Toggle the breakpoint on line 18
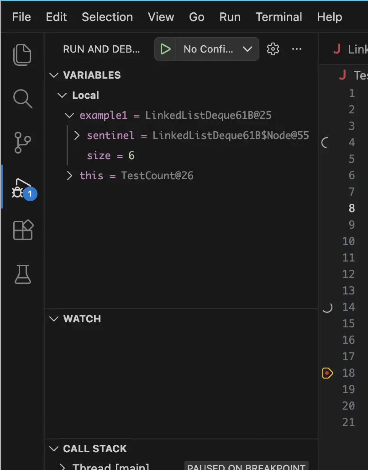Screen dimensions: 368x470 327,373
